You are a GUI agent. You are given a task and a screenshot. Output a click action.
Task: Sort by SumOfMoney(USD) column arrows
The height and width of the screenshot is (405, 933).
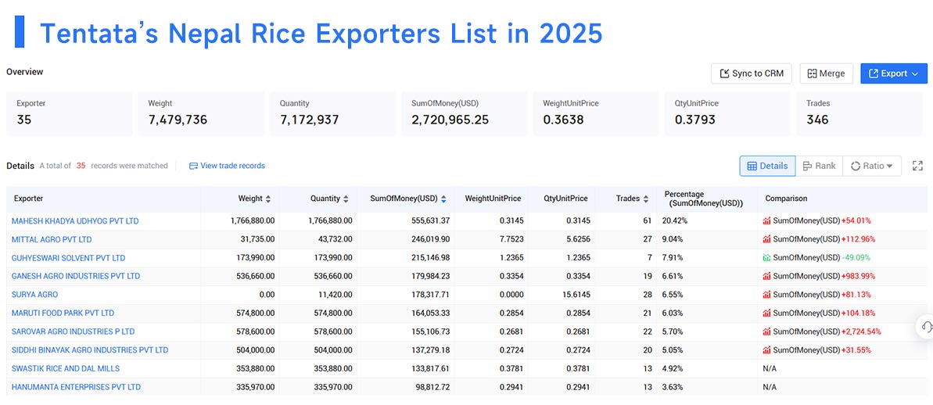point(443,199)
